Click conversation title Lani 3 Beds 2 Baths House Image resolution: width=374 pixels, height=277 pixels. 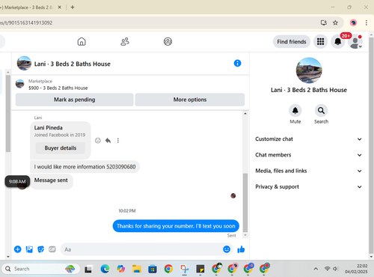point(73,64)
